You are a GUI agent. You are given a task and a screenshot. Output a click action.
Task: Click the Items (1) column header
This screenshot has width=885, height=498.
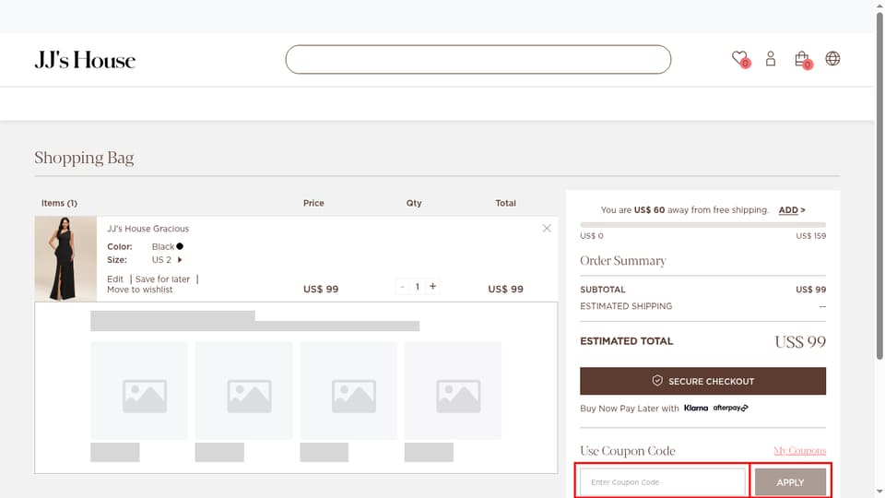click(x=59, y=203)
